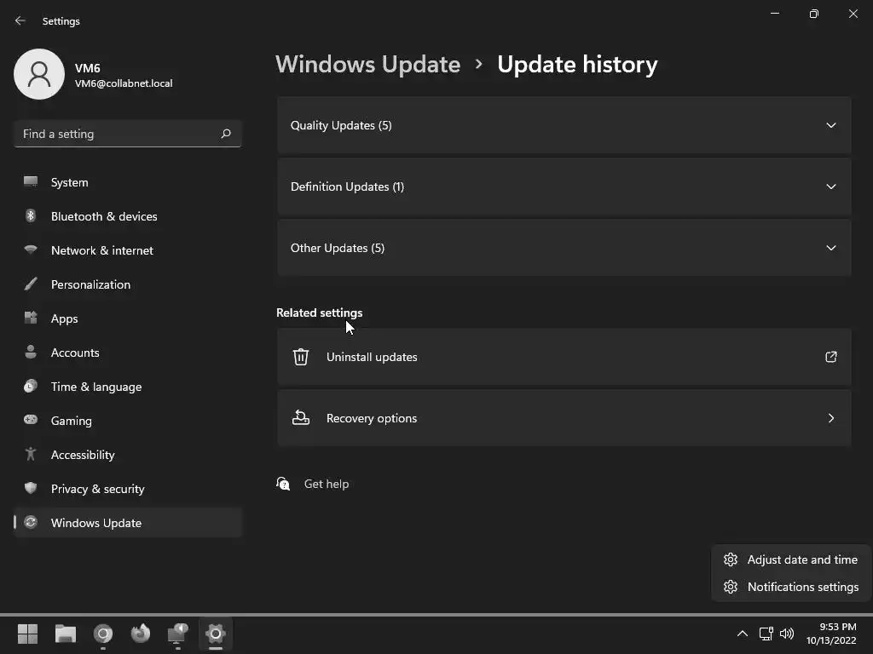The image size is (873, 654).
Task: Click the Windows Update sync icon
Action: [x=31, y=522]
